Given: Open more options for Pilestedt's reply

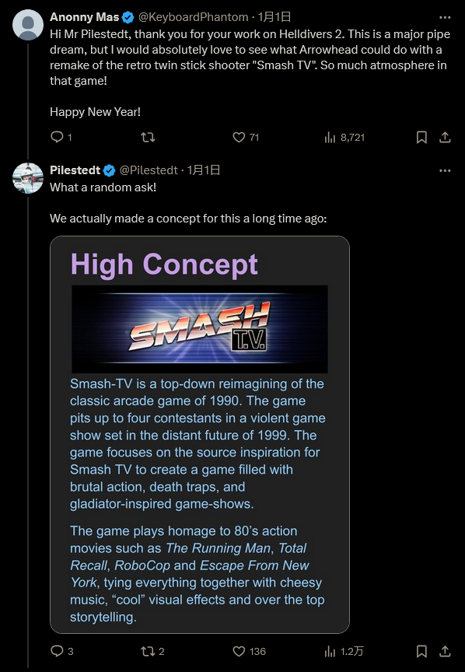Looking at the screenshot, I should click(x=445, y=170).
